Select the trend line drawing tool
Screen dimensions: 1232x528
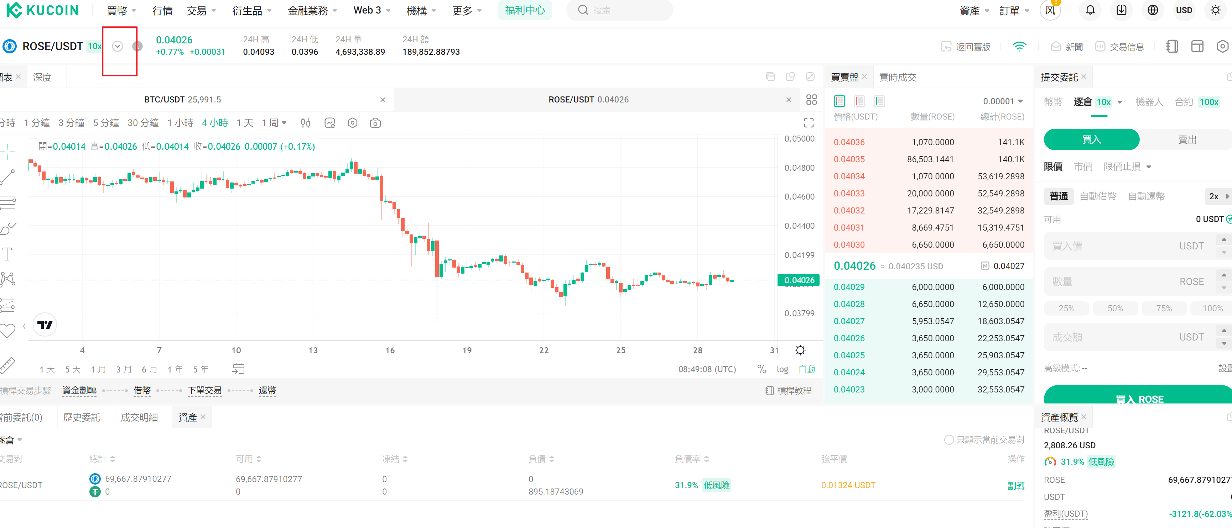pos(7,177)
